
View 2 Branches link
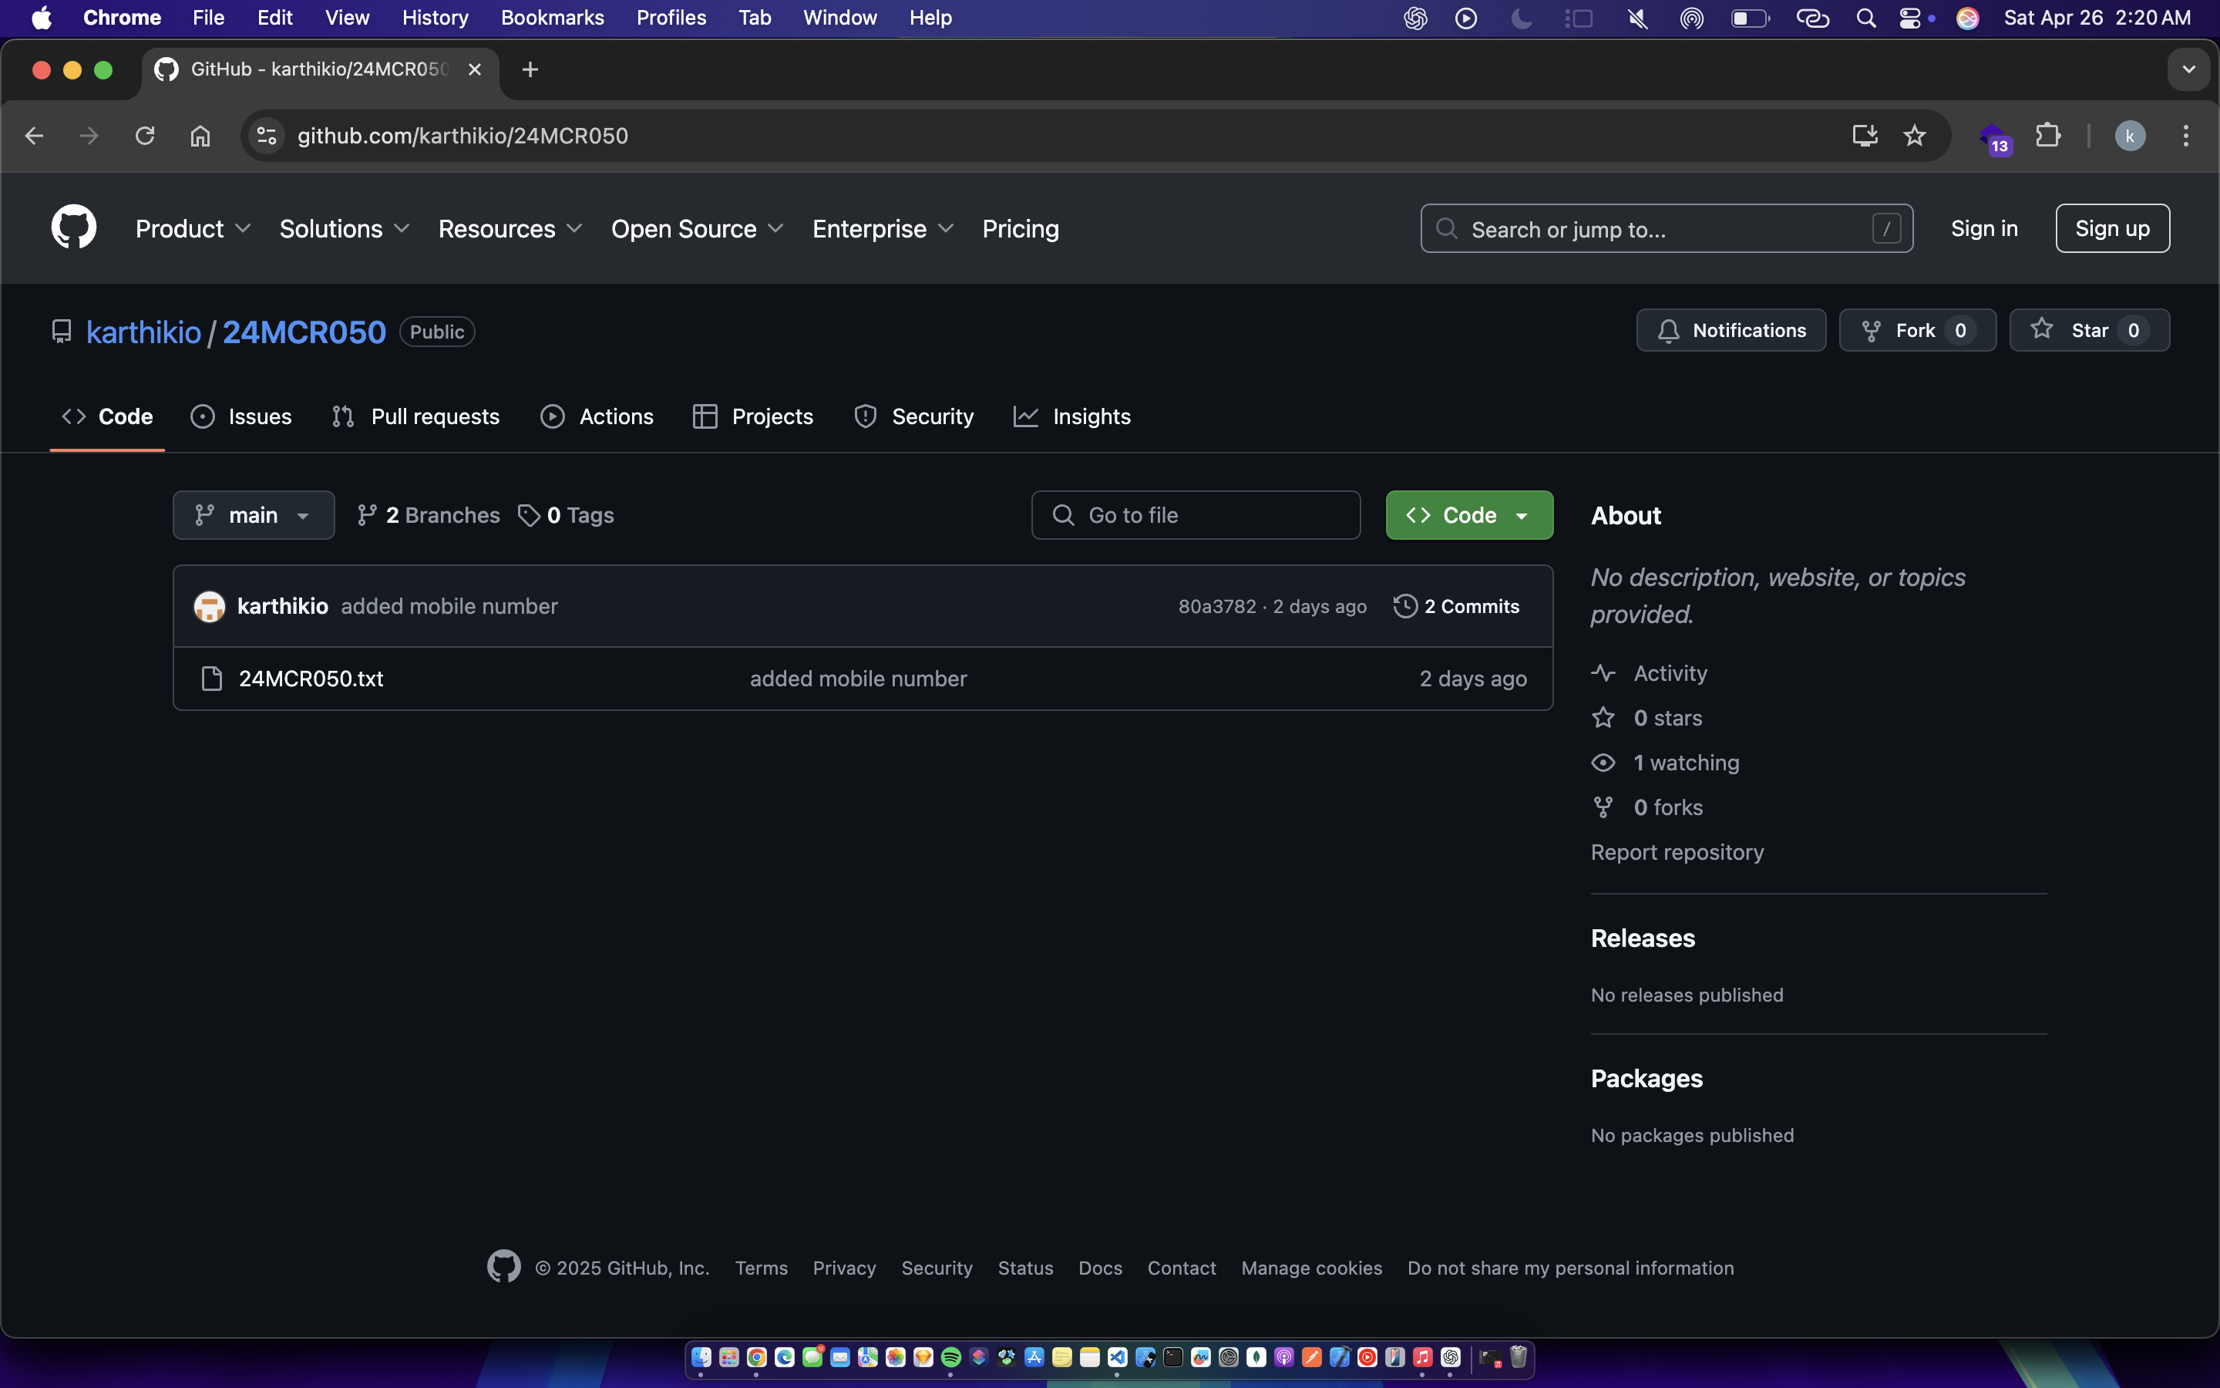tap(429, 515)
